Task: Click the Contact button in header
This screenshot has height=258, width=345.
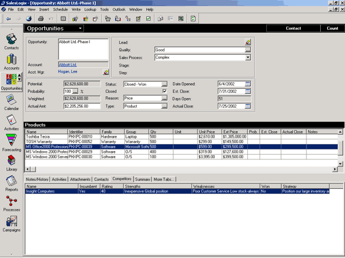Action: coord(294,28)
